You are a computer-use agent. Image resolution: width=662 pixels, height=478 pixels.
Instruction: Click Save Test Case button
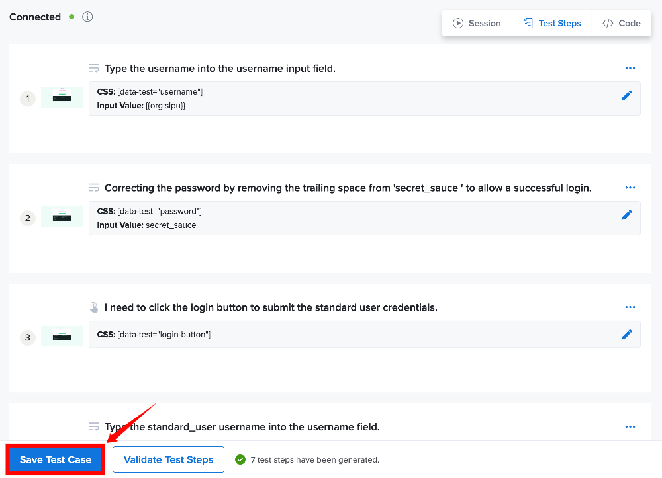[56, 459]
